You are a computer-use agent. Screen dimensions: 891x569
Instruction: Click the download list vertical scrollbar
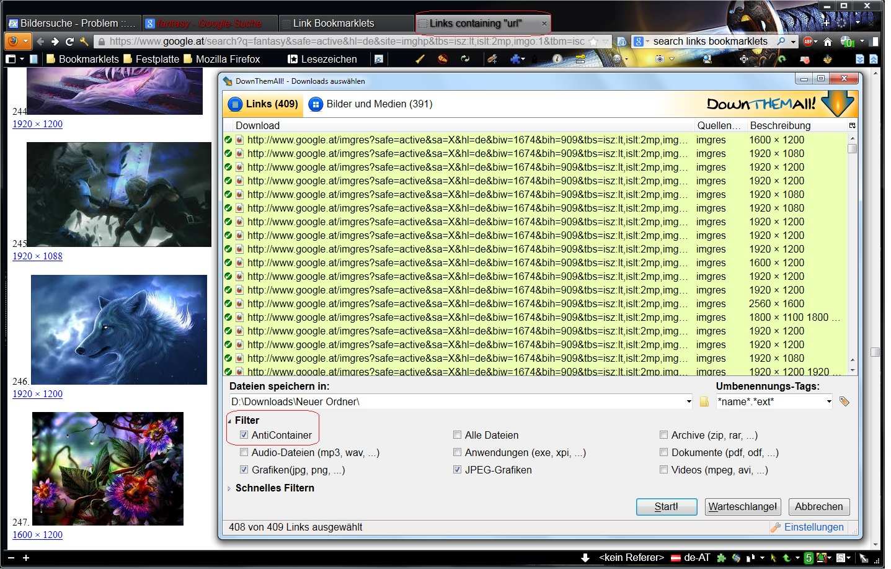tap(853, 248)
